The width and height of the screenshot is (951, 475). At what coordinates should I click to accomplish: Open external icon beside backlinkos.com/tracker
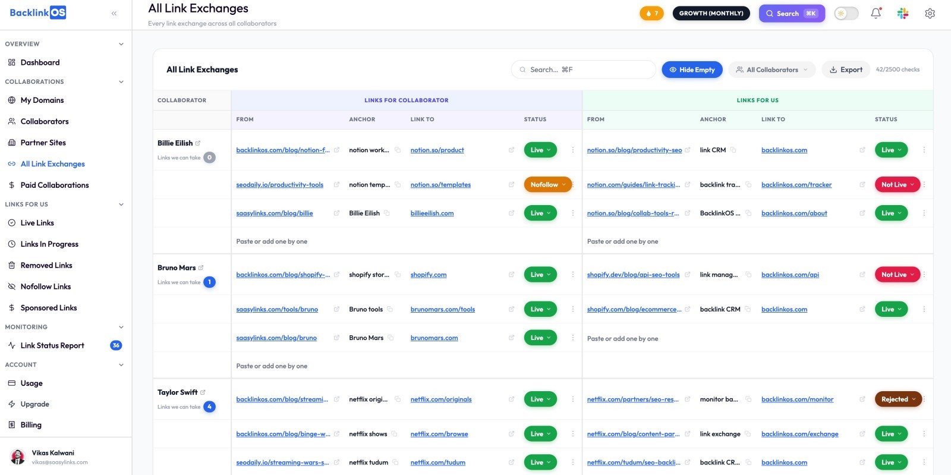coord(862,185)
